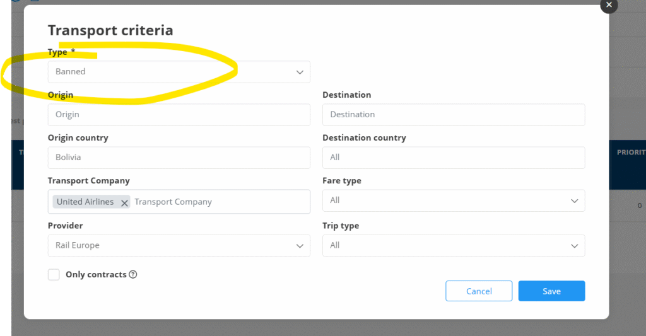Screen dimensions: 646x336
Task: Click into the Destination field
Action: tap(453, 115)
